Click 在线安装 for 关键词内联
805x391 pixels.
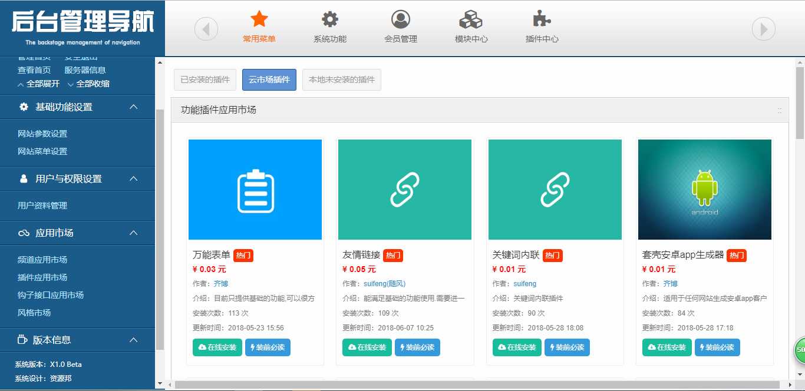517,347
